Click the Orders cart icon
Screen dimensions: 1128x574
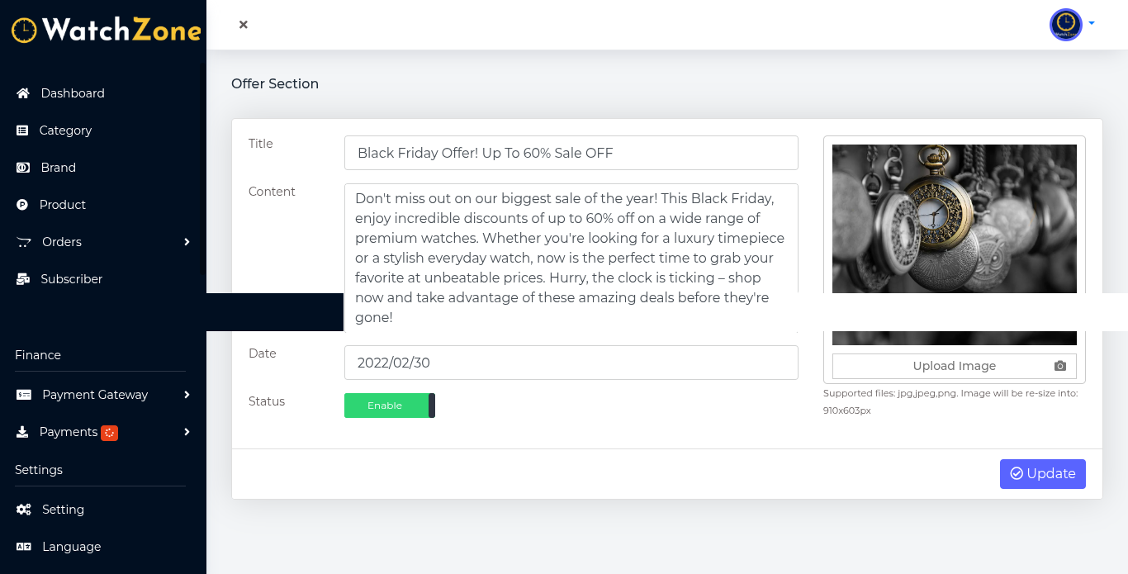(24, 242)
